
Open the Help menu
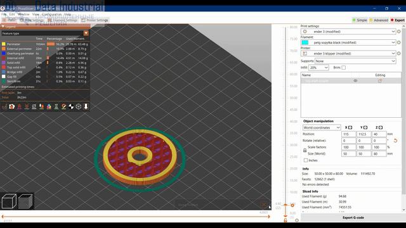68,14
